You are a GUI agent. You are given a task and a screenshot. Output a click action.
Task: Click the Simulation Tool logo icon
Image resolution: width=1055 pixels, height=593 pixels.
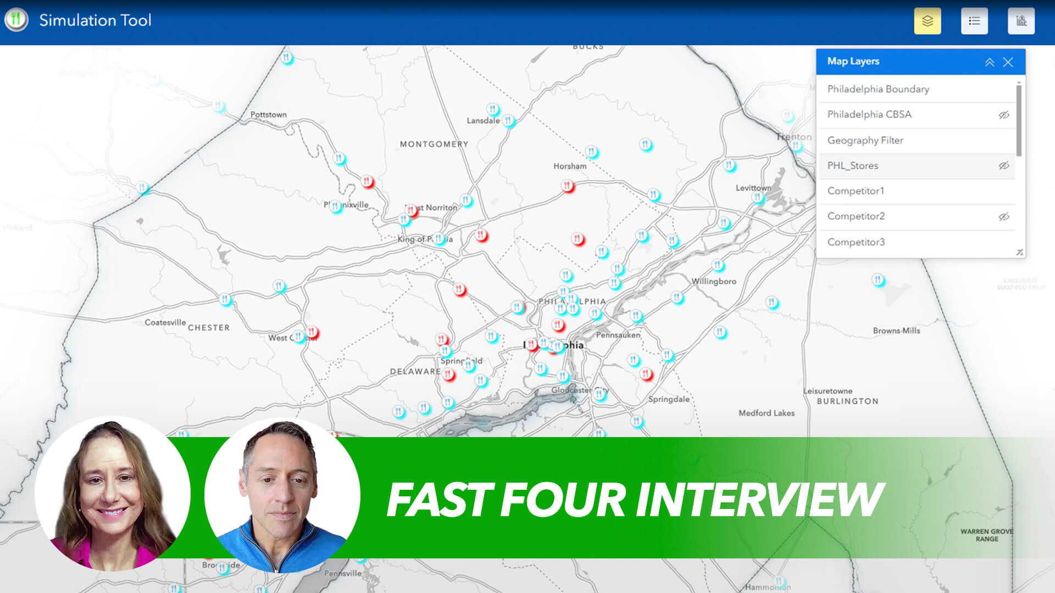pyautogui.click(x=16, y=20)
